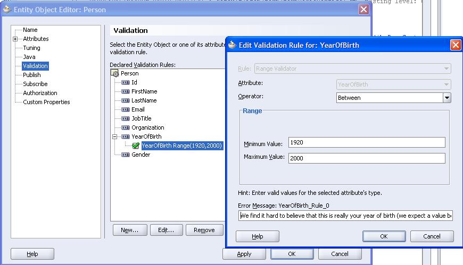This screenshot has height=265, width=463.
Task: Select Attributes in the editor category tree
Action: pyautogui.click(x=36, y=39)
